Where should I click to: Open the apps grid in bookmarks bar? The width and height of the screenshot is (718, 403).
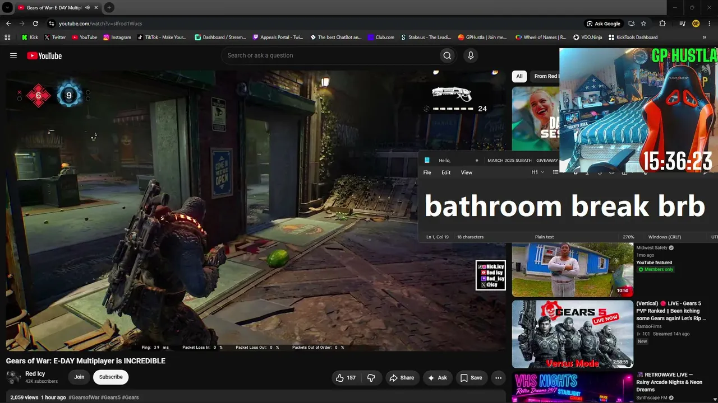7,38
